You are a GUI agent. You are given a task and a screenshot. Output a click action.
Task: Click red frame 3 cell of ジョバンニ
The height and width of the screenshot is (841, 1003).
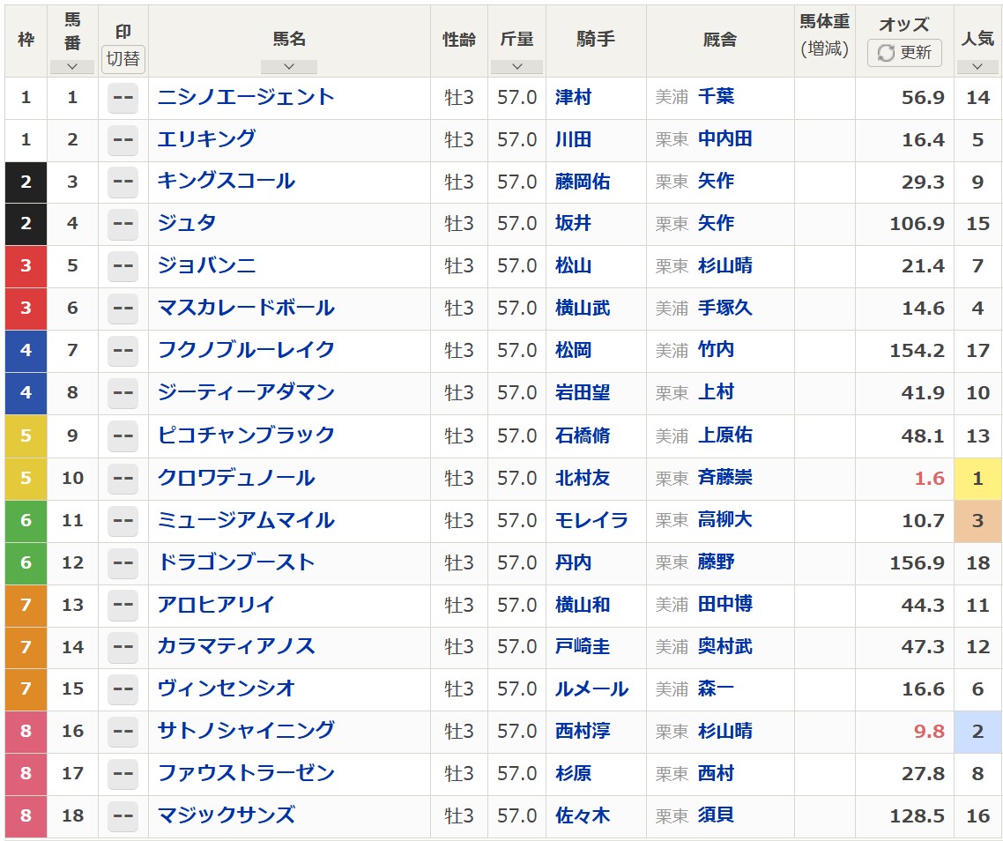(x=26, y=266)
